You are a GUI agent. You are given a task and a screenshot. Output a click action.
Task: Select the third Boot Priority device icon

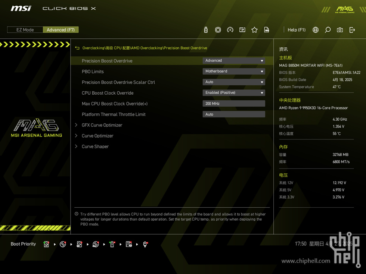point(79,244)
